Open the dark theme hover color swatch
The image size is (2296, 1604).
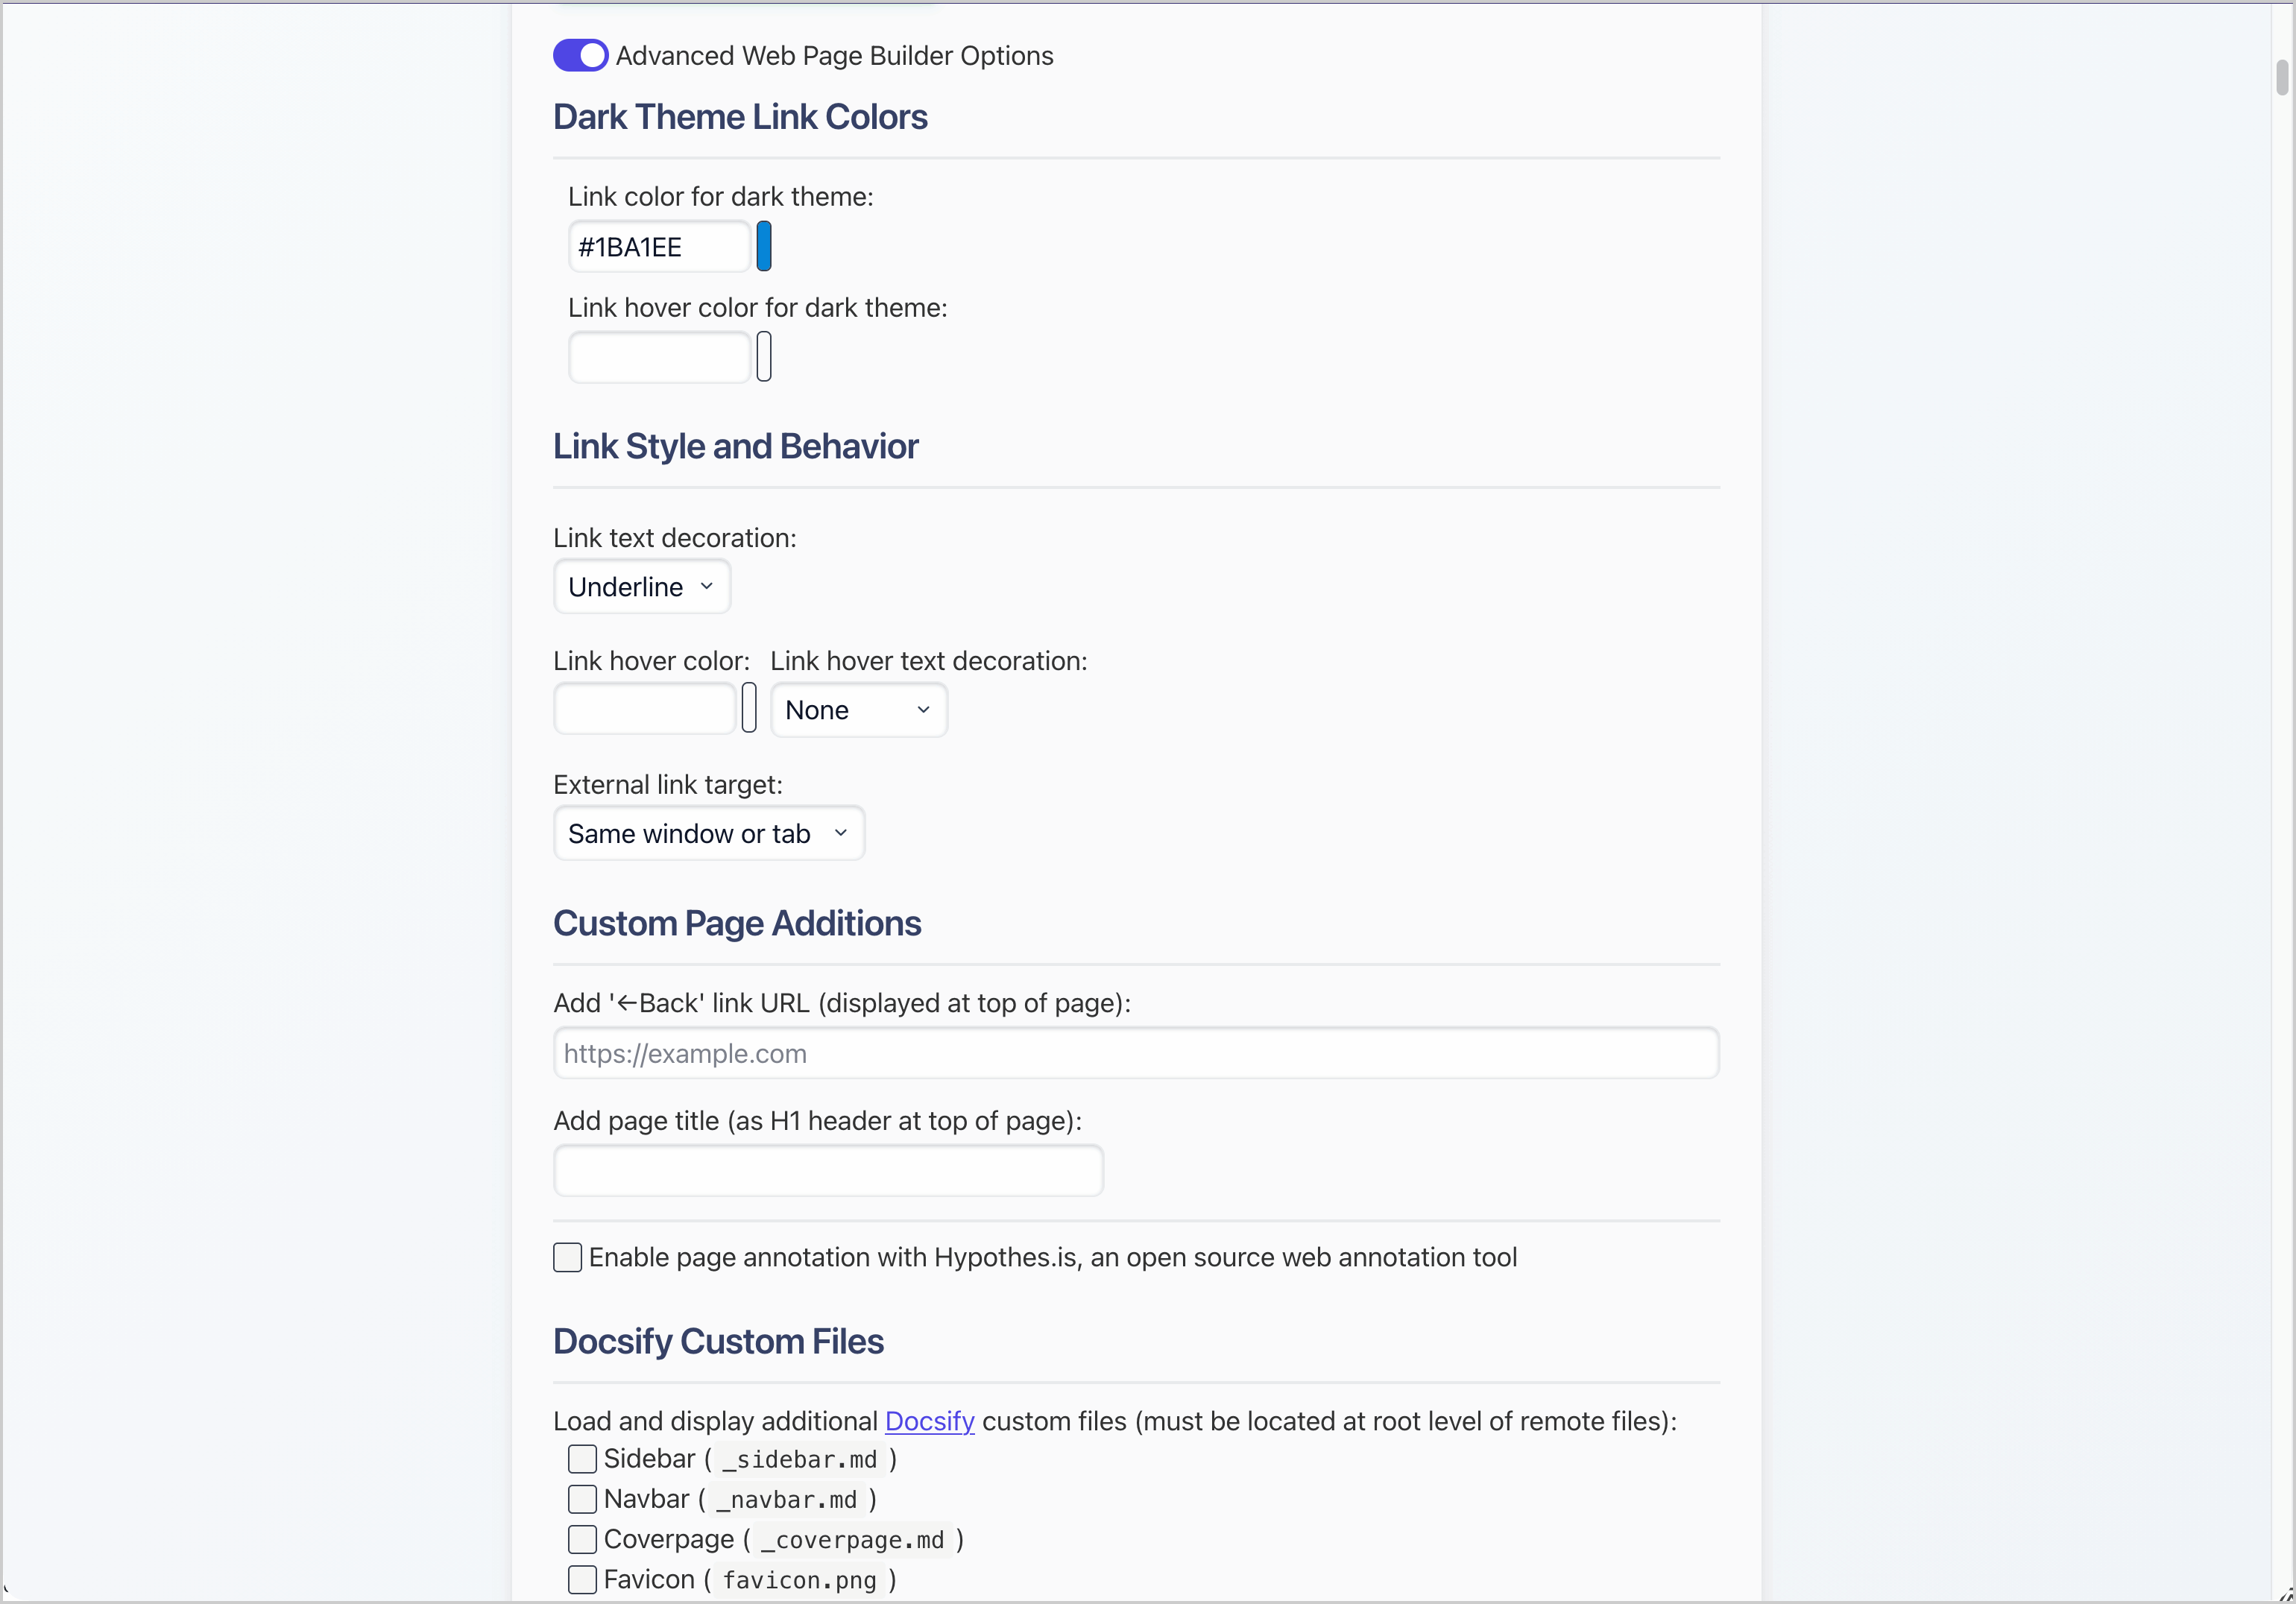pyautogui.click(x=764, y=357)
